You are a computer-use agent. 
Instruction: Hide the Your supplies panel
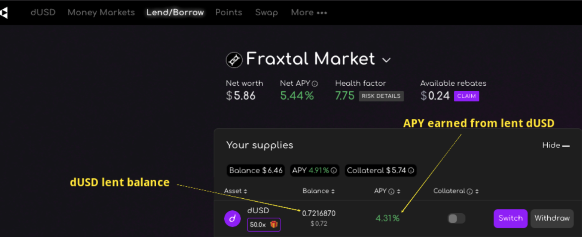[556, 145]
